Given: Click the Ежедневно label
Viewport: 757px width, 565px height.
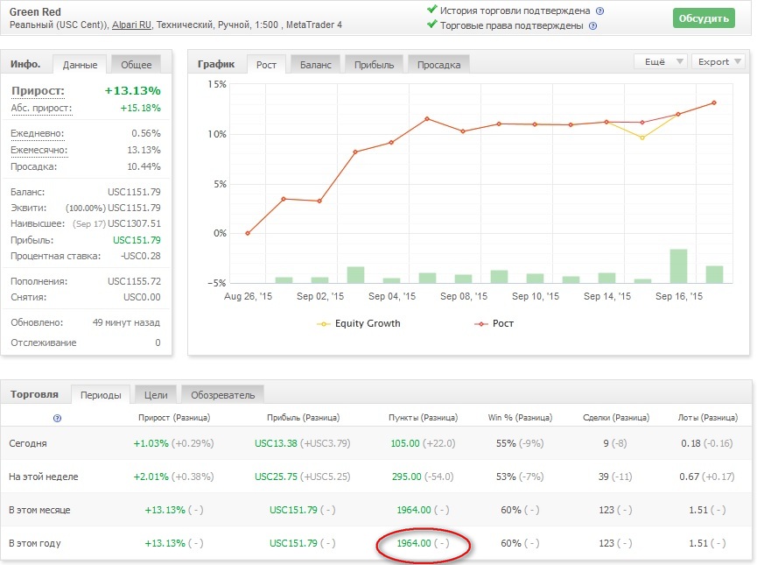Looking at the screenshot, I should coord(37,133).
